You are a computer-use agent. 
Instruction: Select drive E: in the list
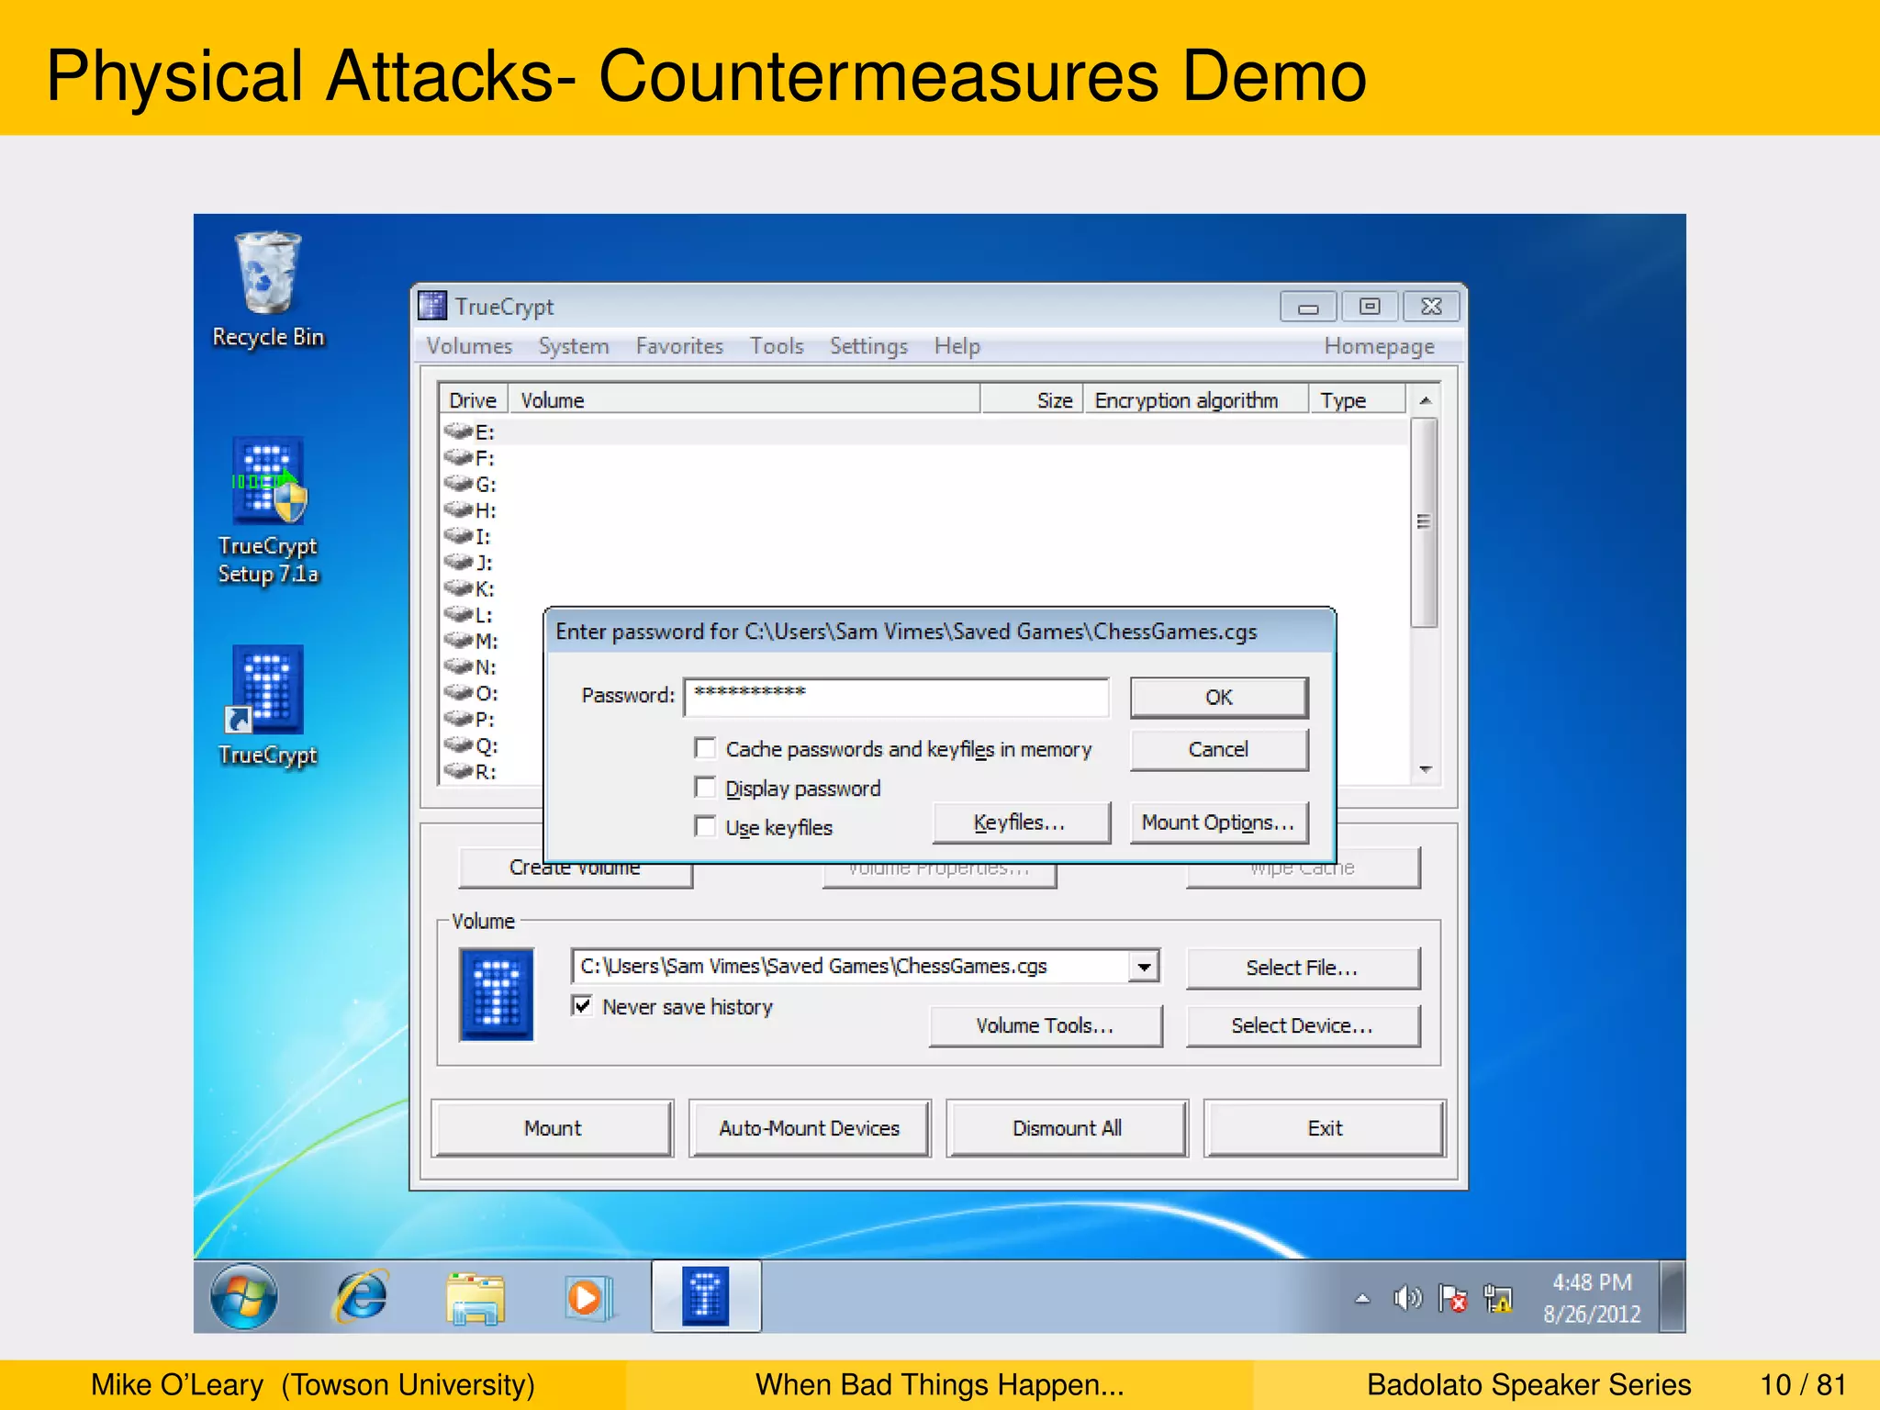923,431
